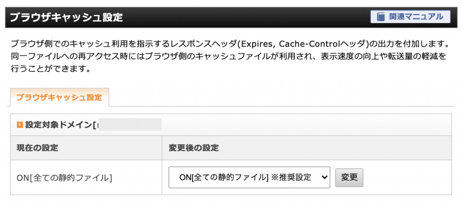Click the 現在の設定 column header

click(x=37, y=148)
